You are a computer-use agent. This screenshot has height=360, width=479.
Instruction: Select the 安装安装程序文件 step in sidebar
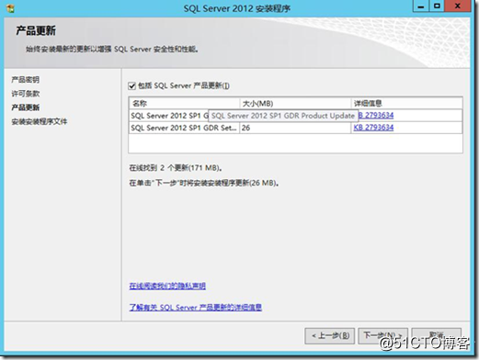[40, 121]
